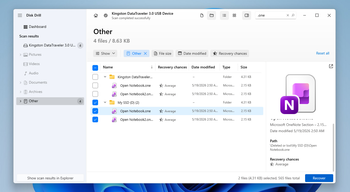Clear the search field text
The height and width of the screenshot is (192, 350).
(288, 15)
